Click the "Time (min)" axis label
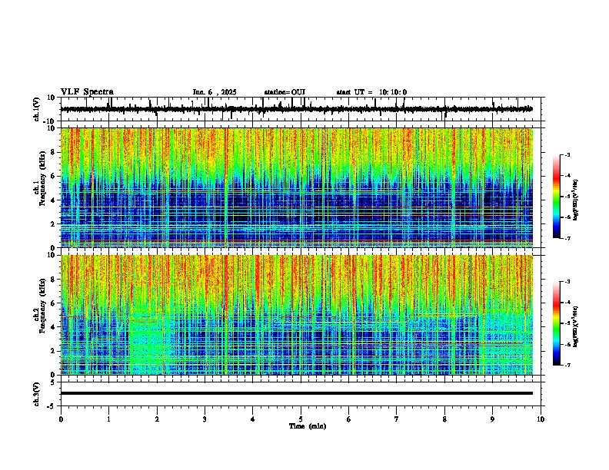 point(308,426)
